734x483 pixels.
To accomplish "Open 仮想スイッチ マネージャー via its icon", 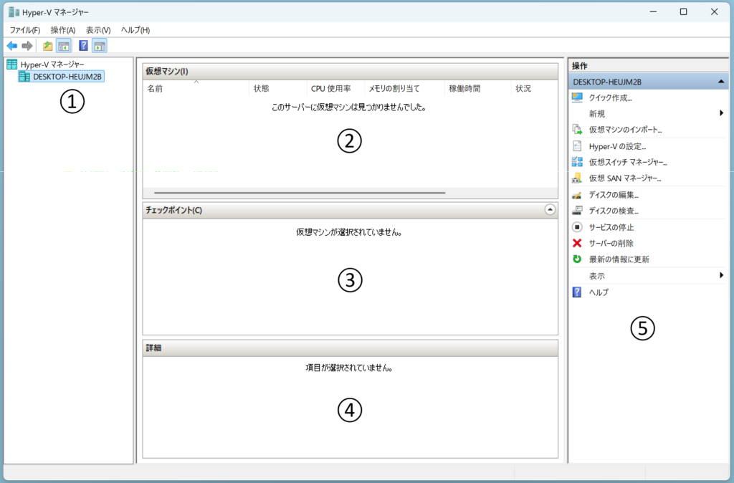I will 577,162.
